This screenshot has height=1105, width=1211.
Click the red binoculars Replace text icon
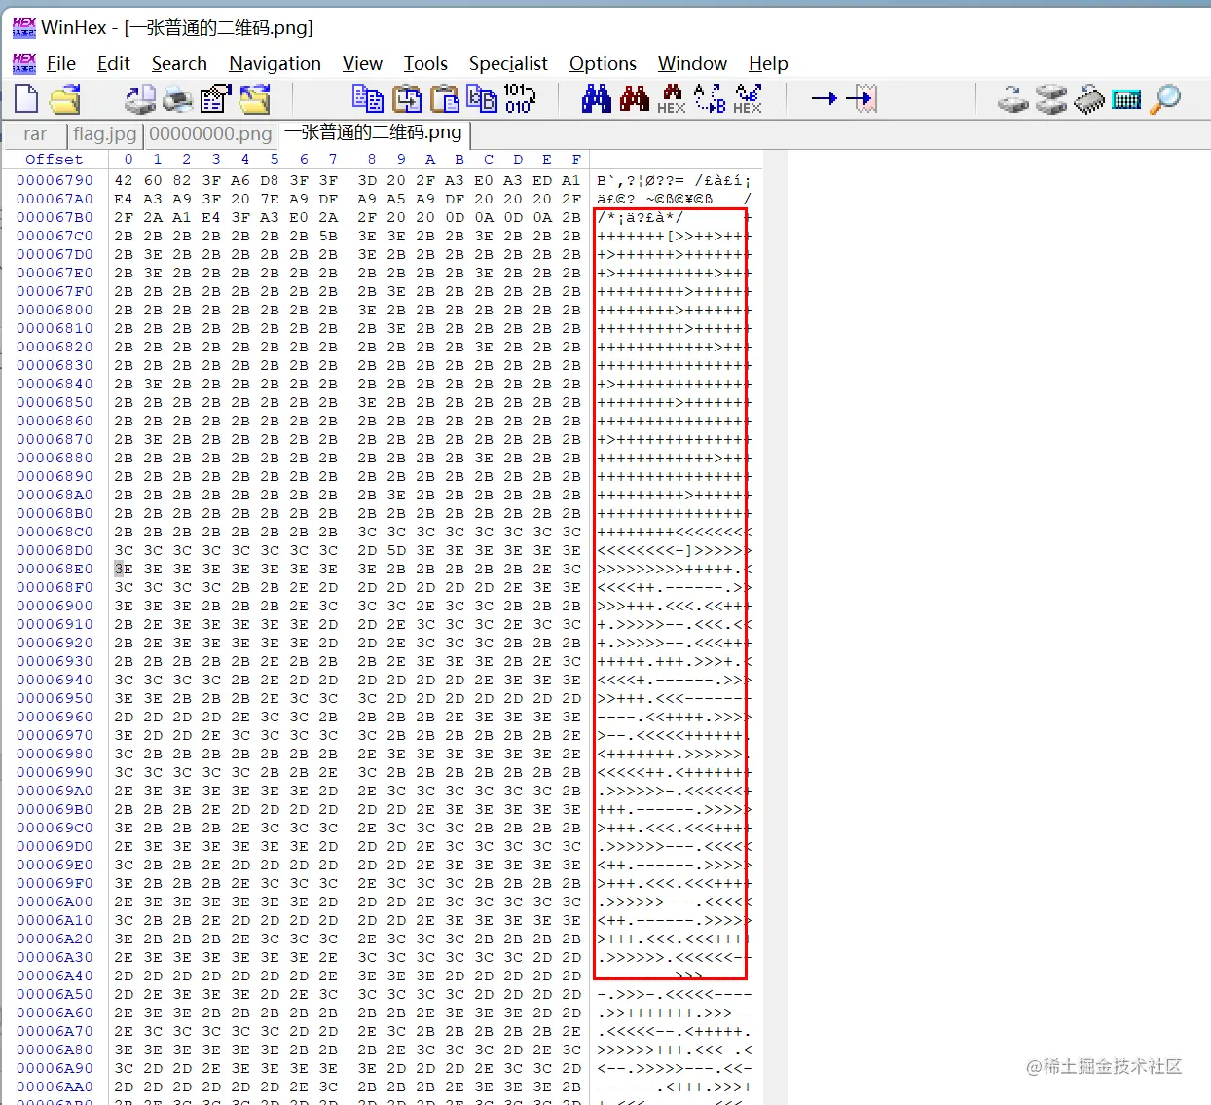click(x=634, y=99)
